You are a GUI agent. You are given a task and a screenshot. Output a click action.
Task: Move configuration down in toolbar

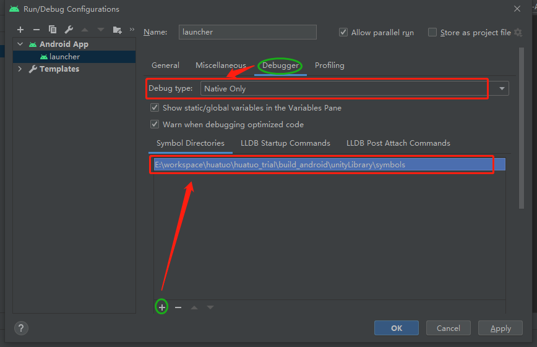(x=101, y=30)
